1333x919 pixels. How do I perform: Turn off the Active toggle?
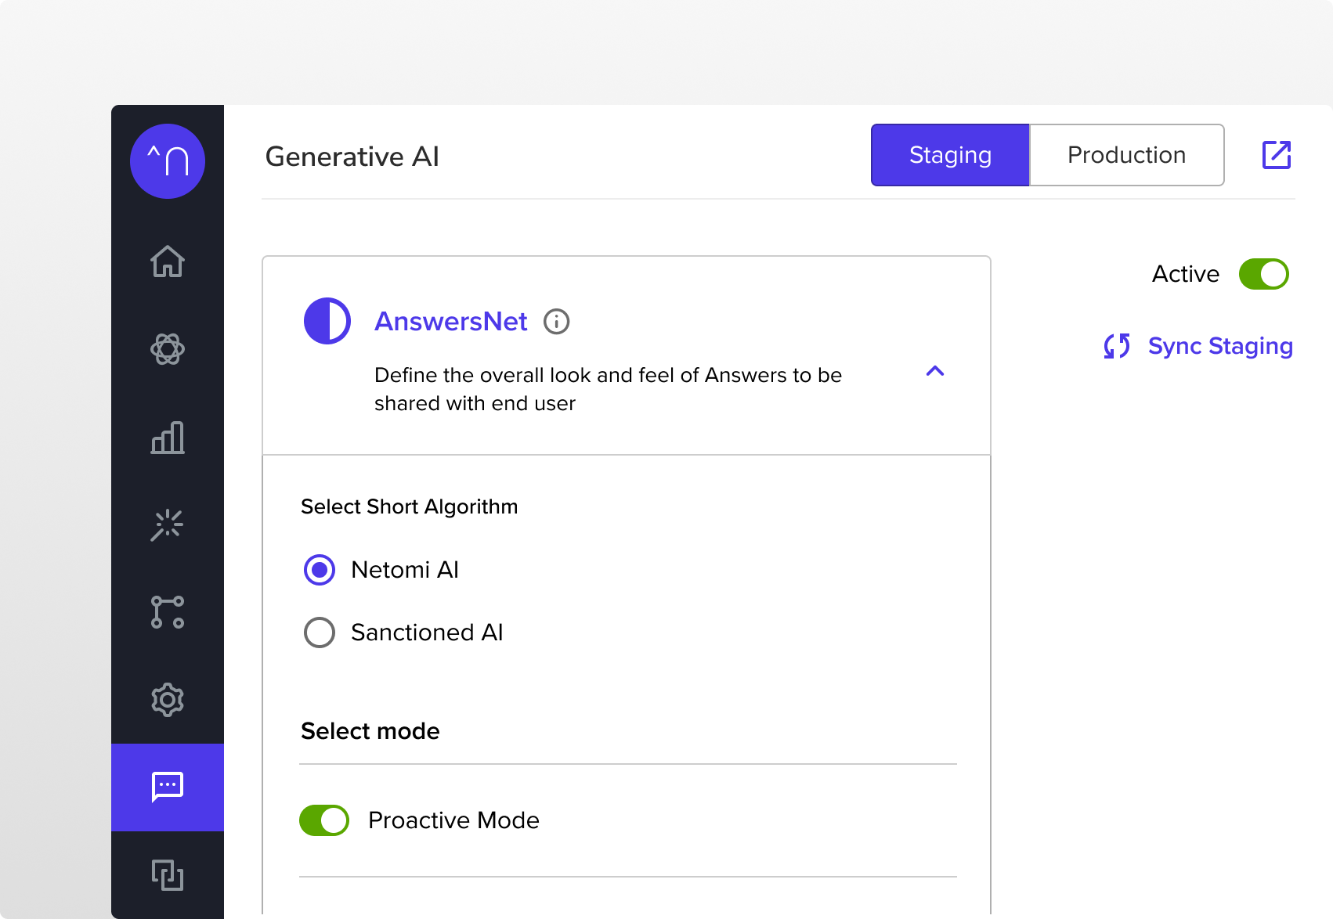(x=1264, y=274)
